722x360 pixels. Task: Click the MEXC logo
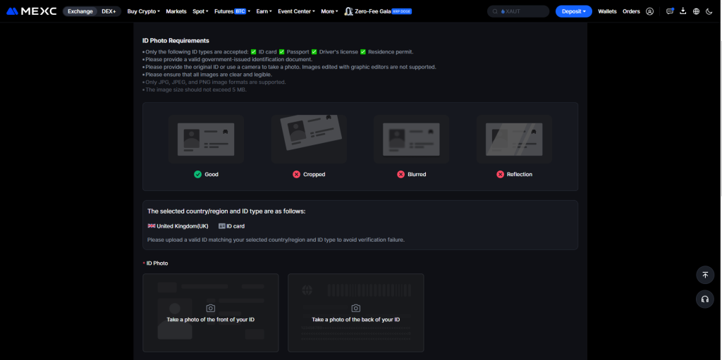pyautogui.click(x=32, y=11)
